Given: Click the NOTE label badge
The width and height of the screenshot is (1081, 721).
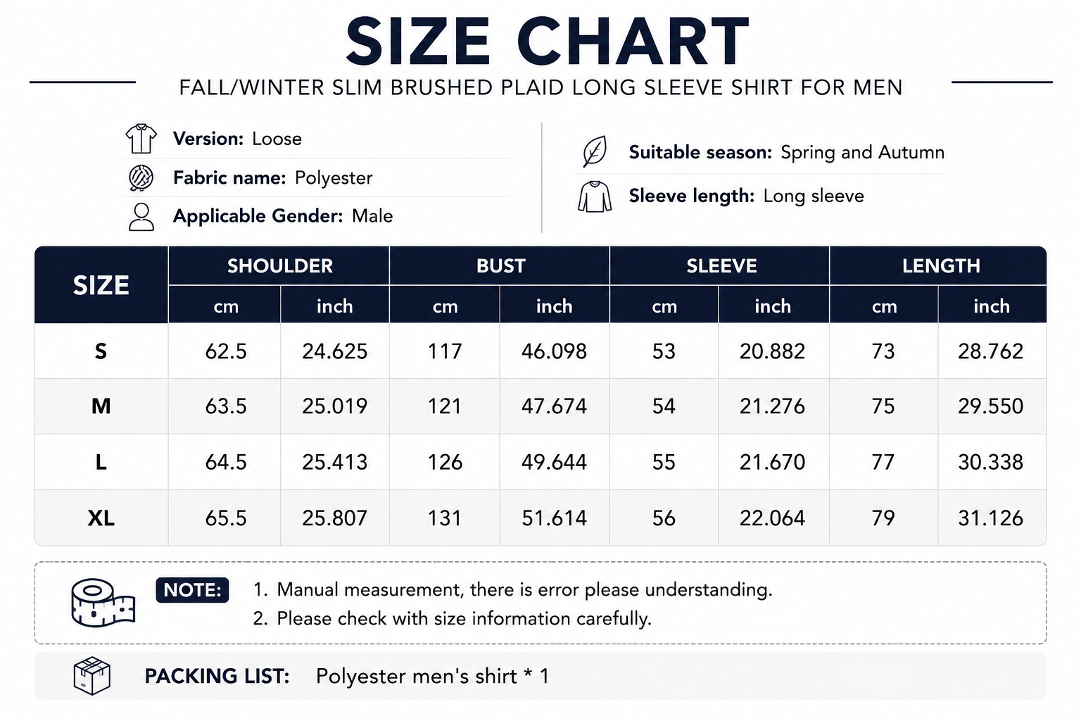Looking at the screenshot, I should [x=192, y=590].
